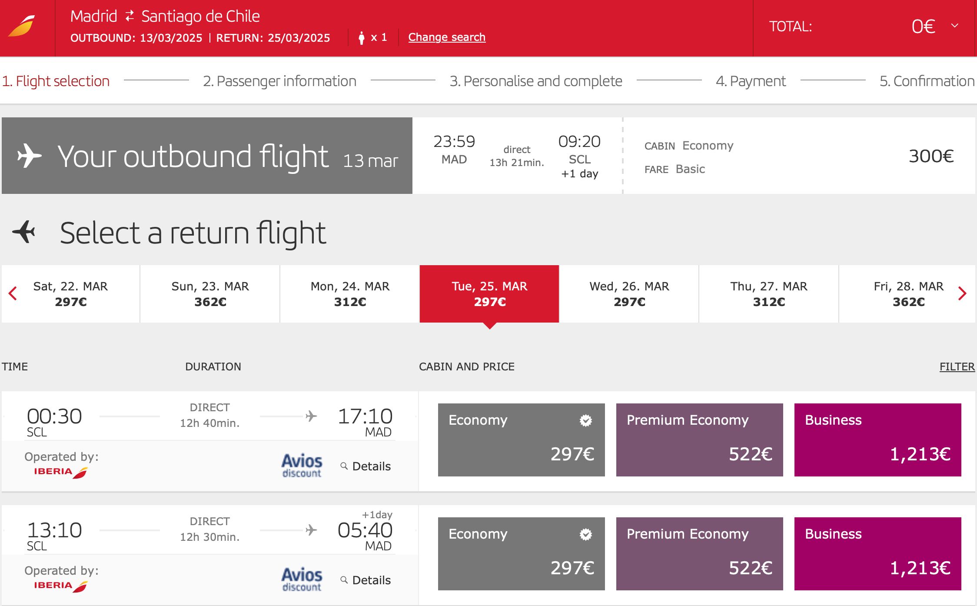Select the Mon, 24. MAR date tab

tap(350, 294)
